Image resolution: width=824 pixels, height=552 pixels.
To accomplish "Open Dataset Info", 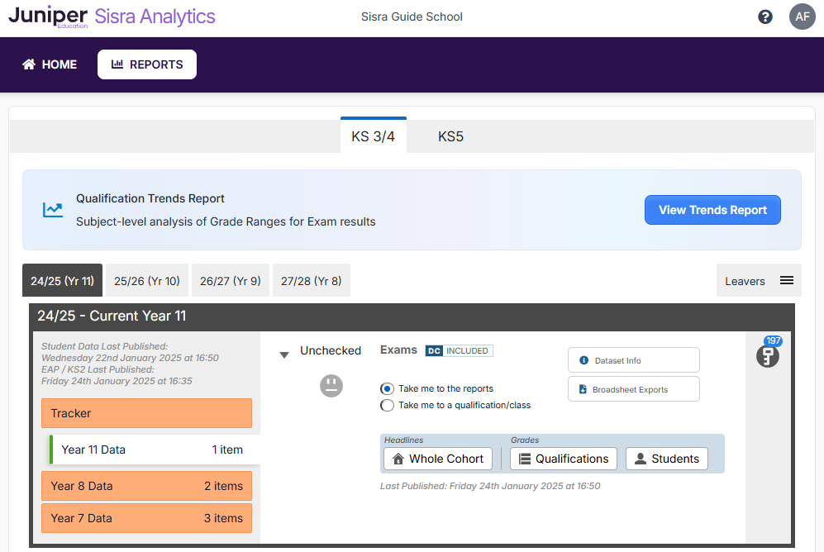I will tap(633, 360).
